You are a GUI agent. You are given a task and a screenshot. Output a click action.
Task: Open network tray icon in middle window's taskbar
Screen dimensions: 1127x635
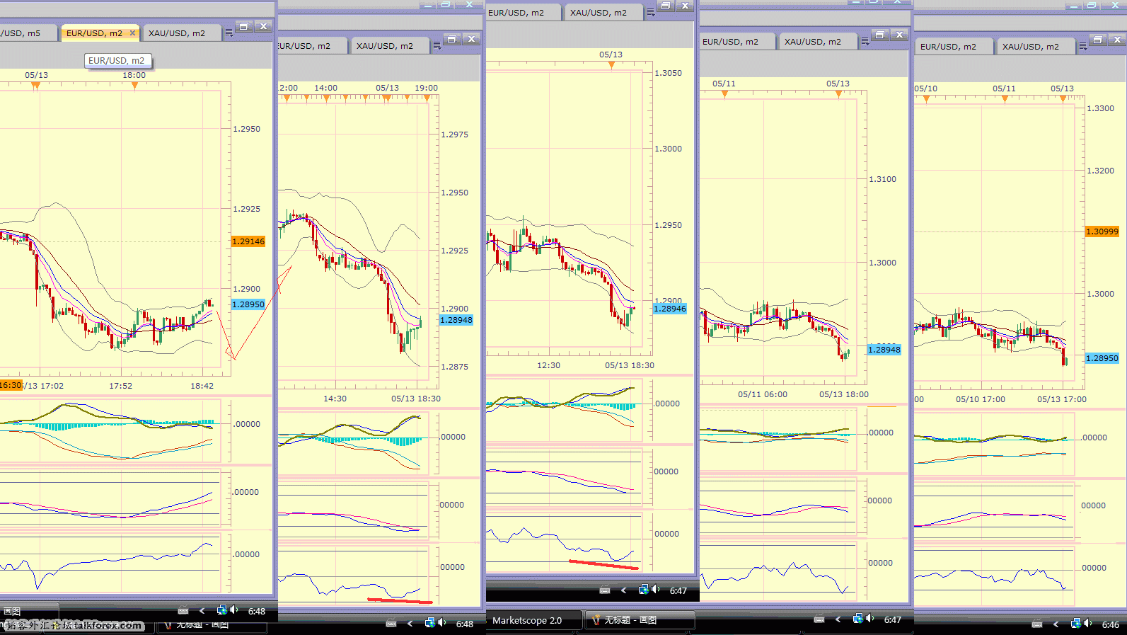[x=643, y=589]
